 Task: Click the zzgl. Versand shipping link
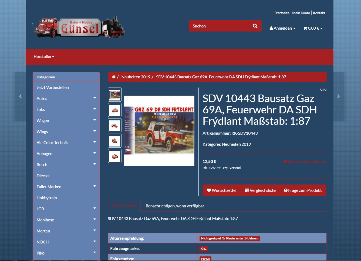point(232,168)
